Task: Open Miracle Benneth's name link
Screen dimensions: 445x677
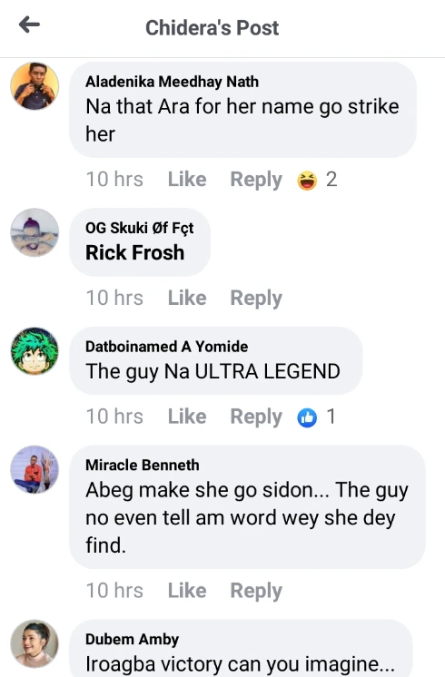Action: click(x=143, y=465)
